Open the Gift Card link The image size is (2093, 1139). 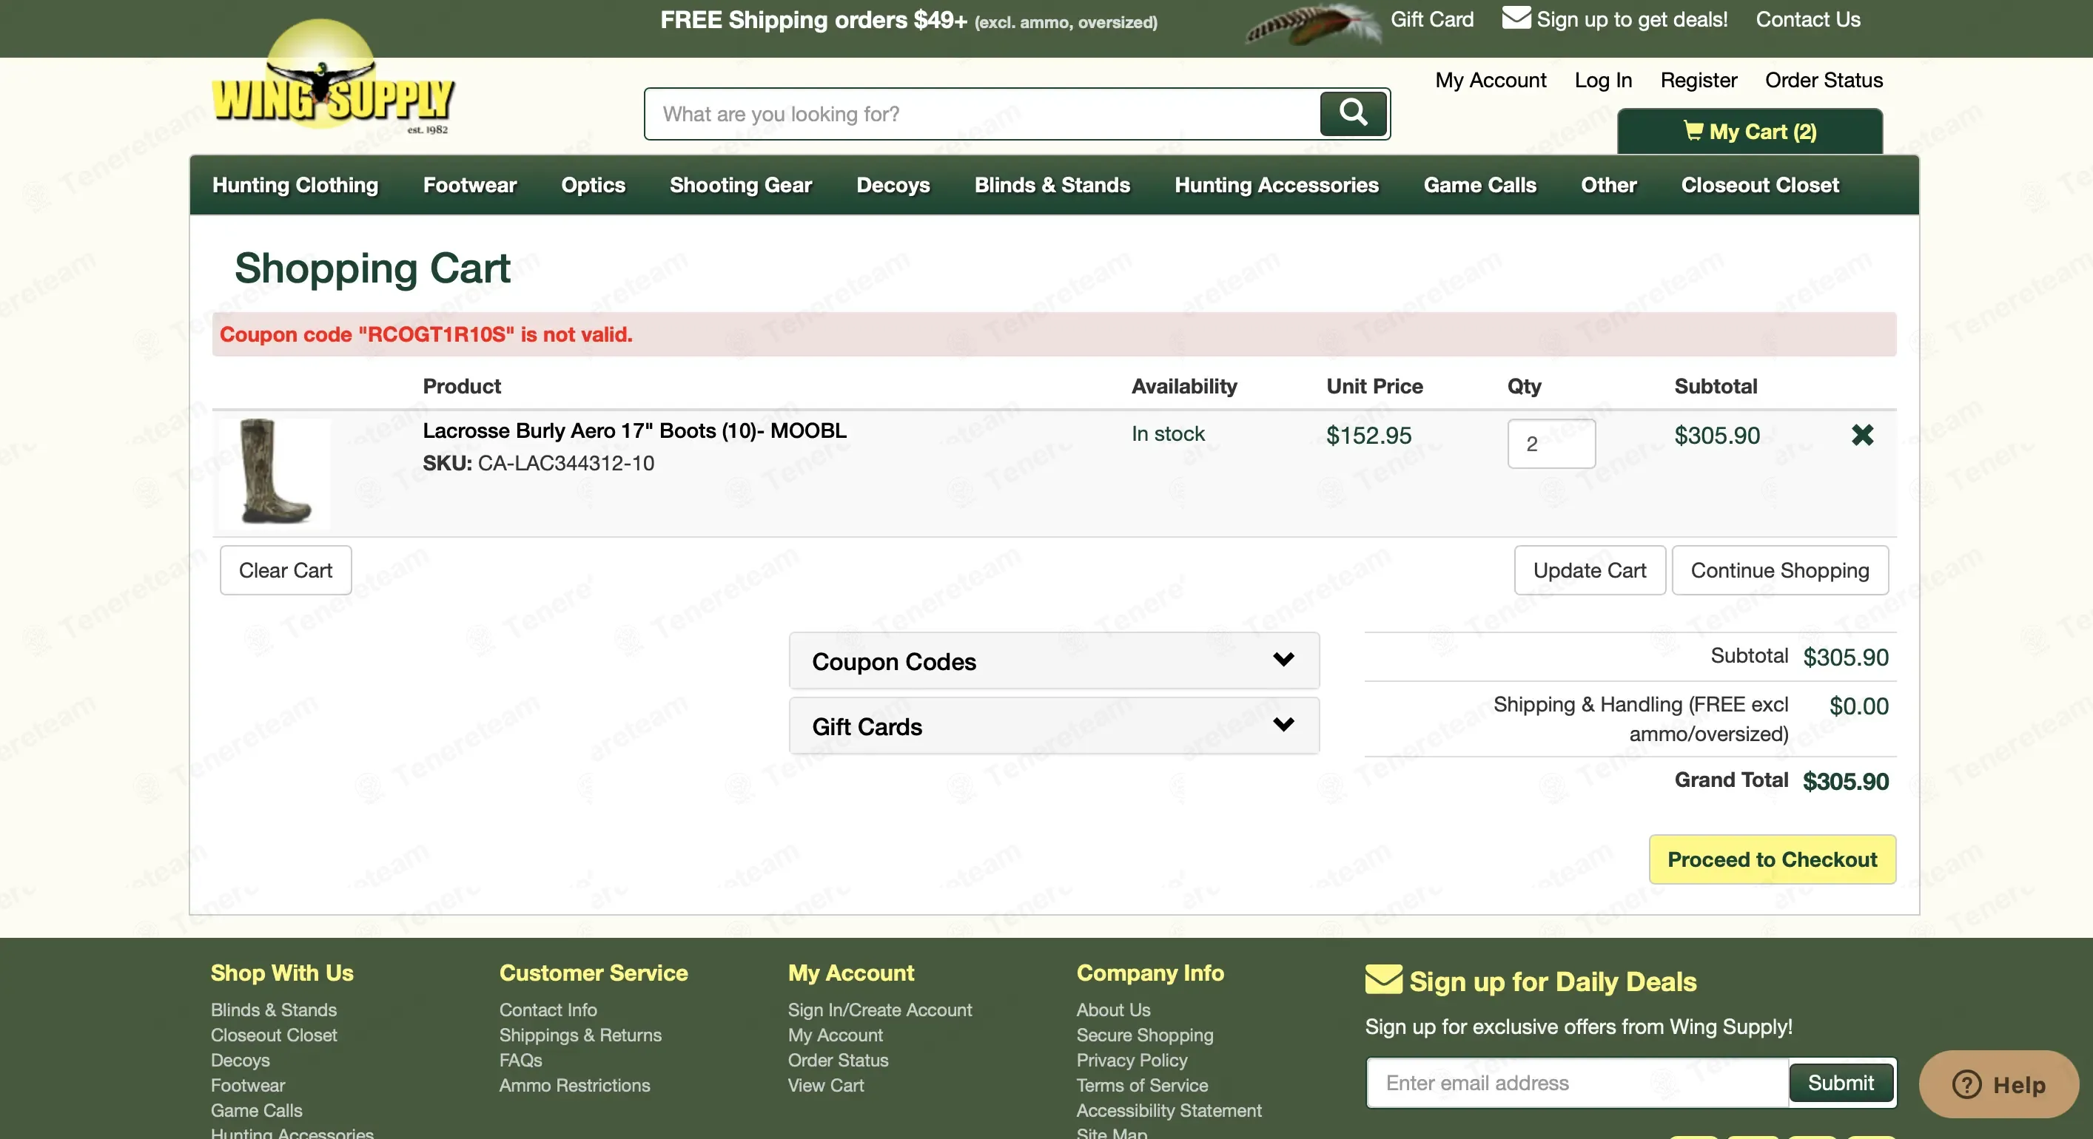(x=1431, y=19)
